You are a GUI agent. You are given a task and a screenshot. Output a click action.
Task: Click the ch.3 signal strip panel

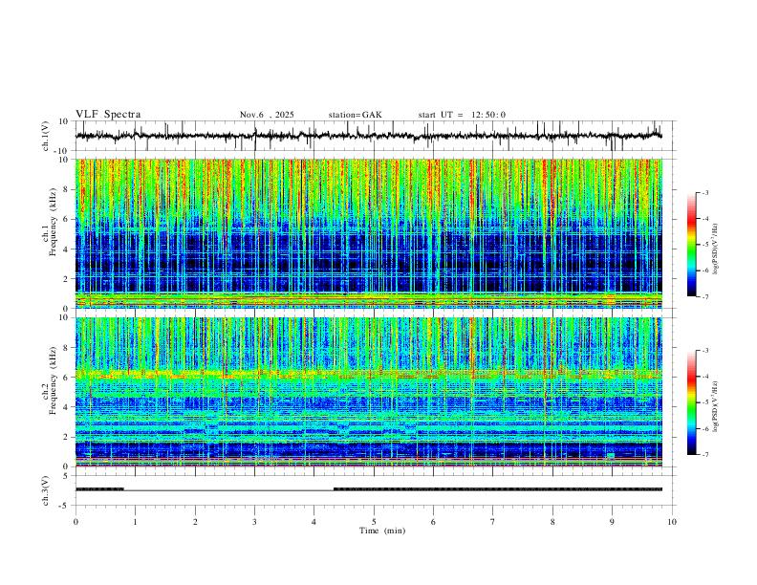374,490
